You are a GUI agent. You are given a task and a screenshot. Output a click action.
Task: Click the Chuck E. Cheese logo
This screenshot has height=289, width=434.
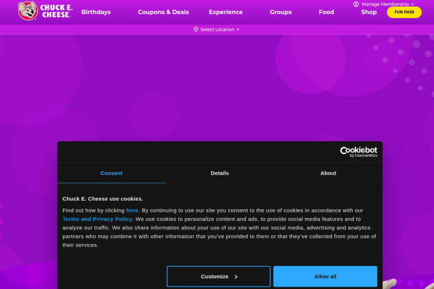[x=46, y=11]
